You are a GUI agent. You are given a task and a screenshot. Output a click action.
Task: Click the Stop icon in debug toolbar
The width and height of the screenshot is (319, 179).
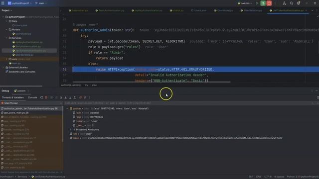(x=46, y=97)
